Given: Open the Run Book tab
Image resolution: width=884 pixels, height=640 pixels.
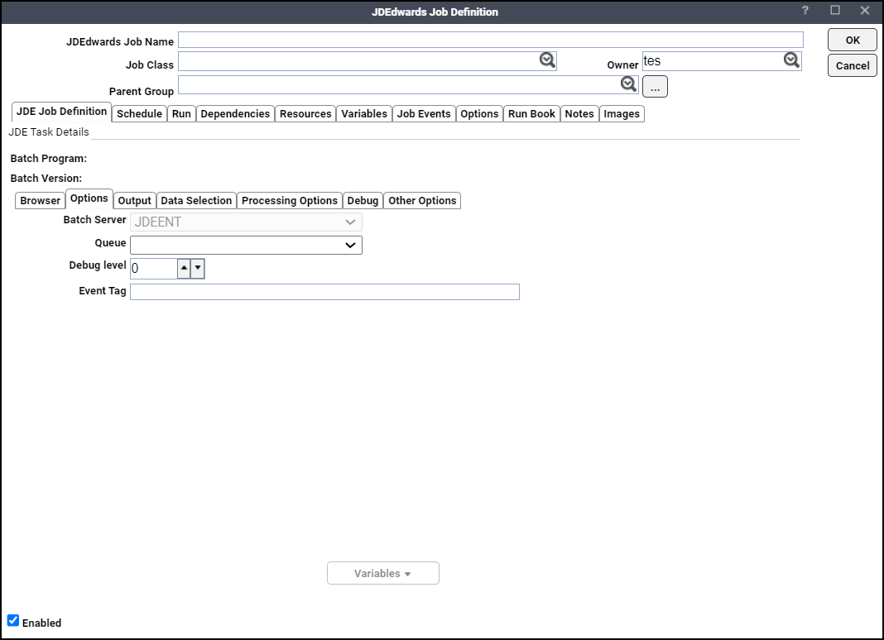Looking at the screenshot, I should [x=531, y=114].
